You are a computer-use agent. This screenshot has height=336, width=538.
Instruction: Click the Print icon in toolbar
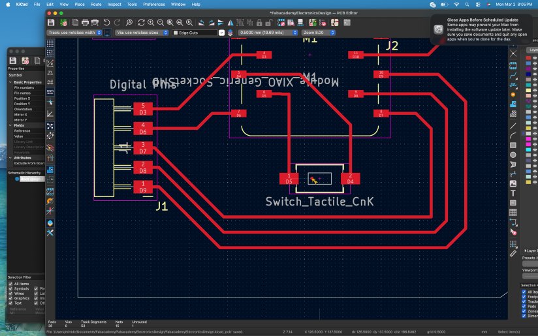[86, 22]
